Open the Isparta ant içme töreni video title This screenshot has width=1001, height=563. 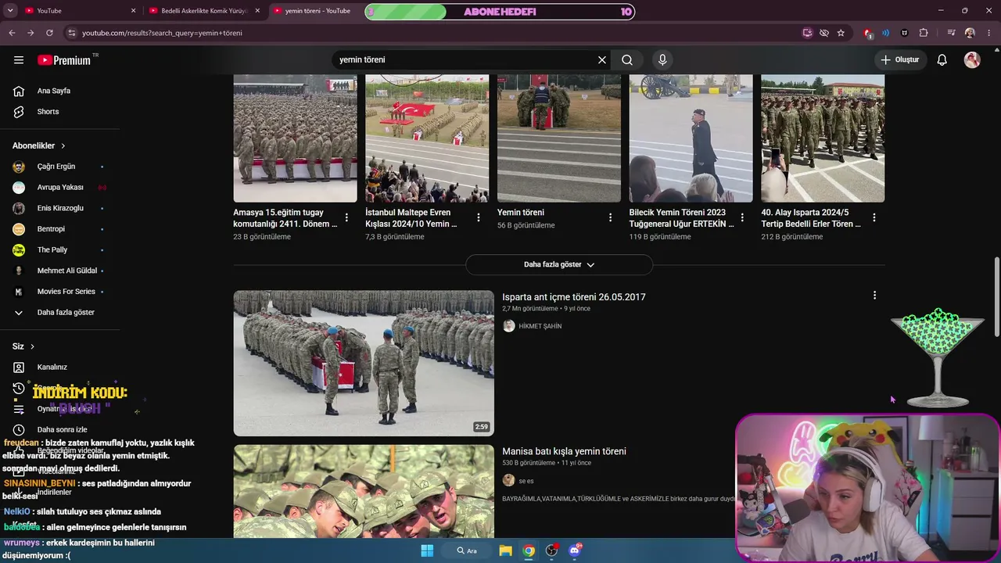(x=574, y=297)
